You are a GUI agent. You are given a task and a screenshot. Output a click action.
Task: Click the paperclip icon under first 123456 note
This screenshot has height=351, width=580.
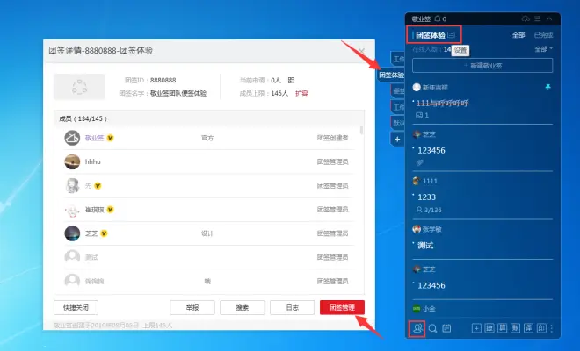(x=419, y=162)
